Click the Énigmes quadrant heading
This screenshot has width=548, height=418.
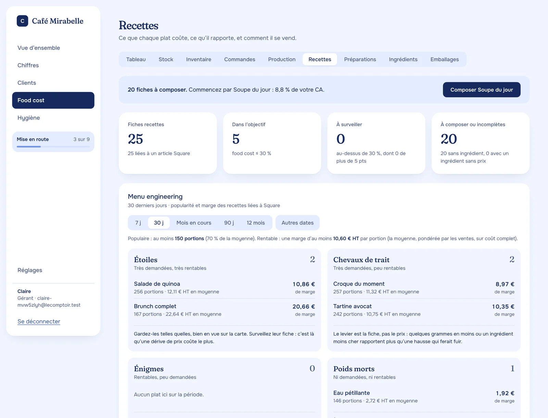coord(149,369)
